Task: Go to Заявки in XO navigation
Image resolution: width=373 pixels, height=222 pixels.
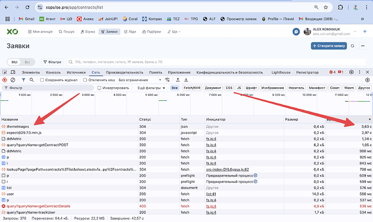Action: [x=109, y=32]
